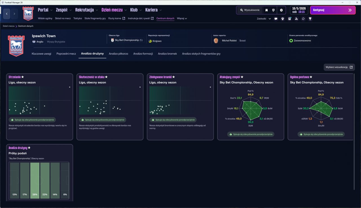This screenshot has height=208, width=361.
Task: Open Michel Rablot's profile link
Action: click(x=229, y=41)
